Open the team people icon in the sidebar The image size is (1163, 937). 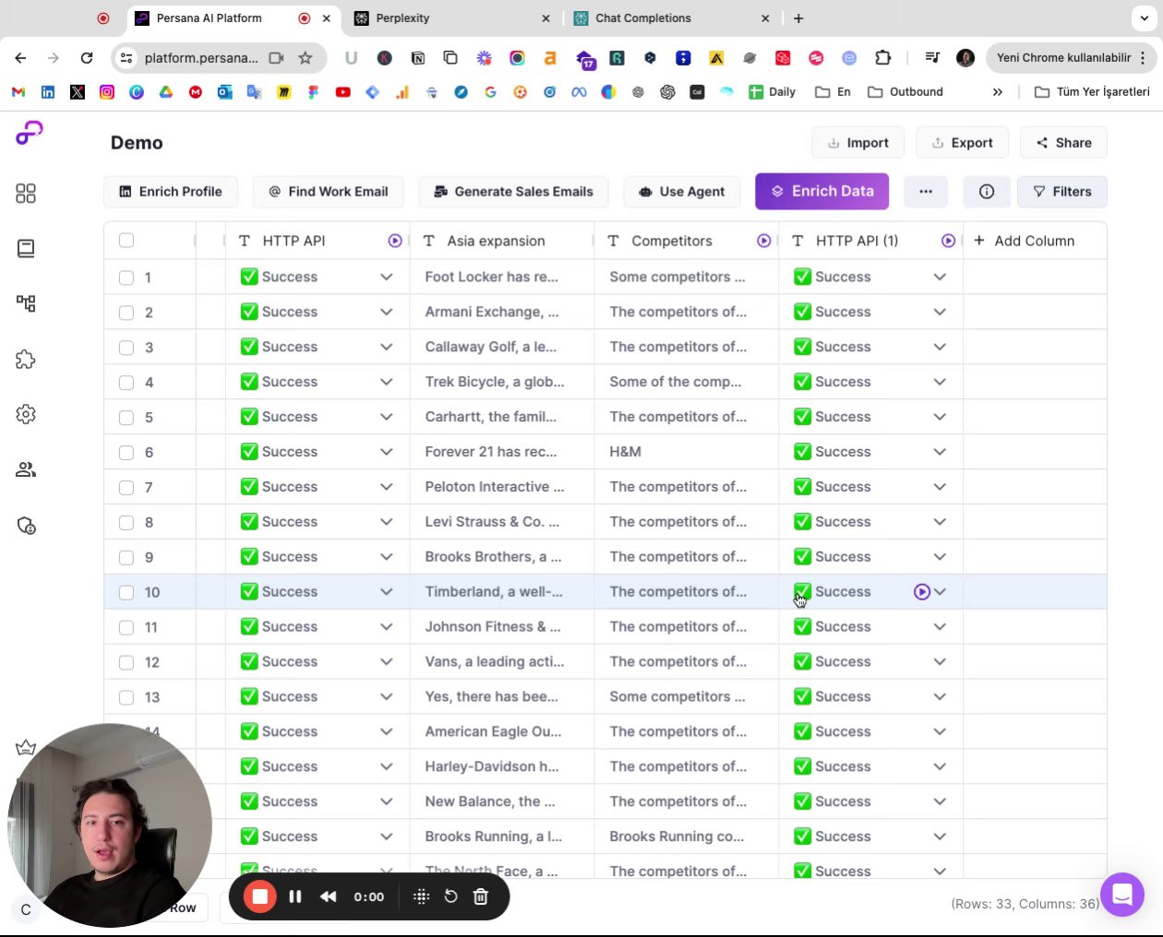(x=26, y=469)
